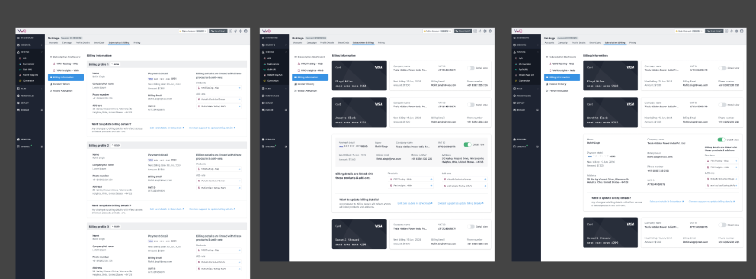The height and width of the screenshot is (279, 756).
Task: Open the user profile icon in the right mockup header
Action: [x=742, y=31]
